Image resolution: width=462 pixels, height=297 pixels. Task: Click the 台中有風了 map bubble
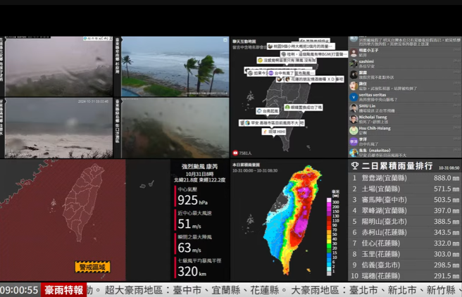point(281,73)
